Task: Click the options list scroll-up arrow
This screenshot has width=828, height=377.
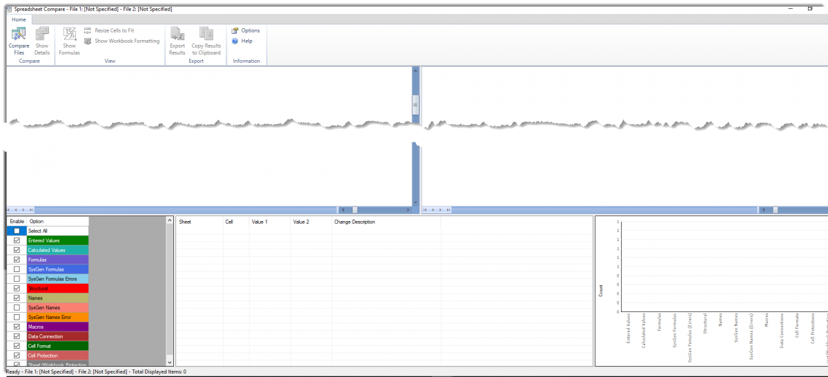Action: click(x=170, y=220)
